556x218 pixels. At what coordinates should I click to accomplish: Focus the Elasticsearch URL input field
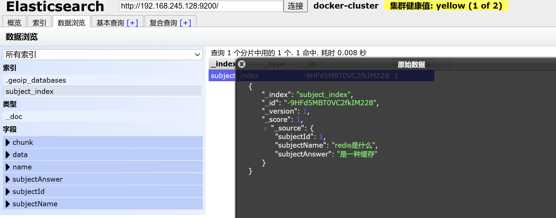(x=201, y=6)
